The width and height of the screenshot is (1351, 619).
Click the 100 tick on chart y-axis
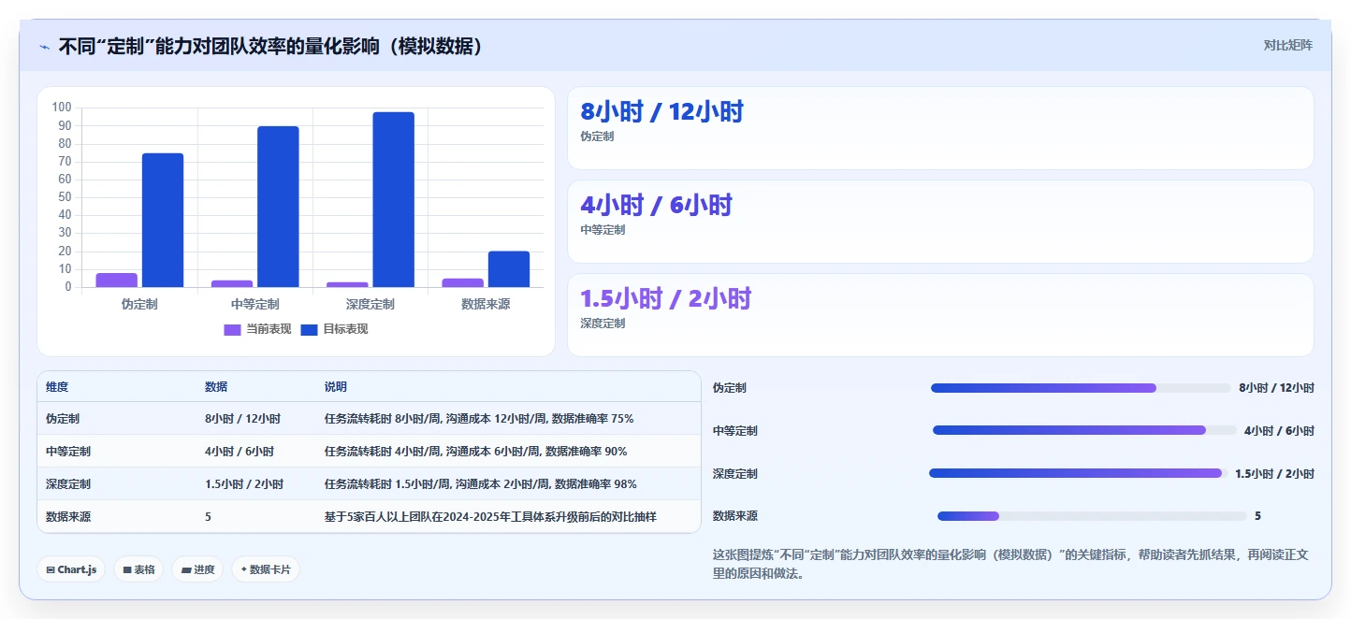tap(62, 108)
